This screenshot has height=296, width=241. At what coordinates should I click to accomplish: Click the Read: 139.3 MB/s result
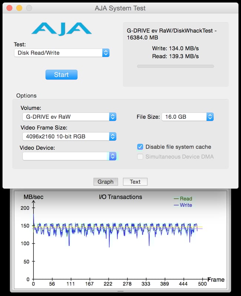click(175, 56)
